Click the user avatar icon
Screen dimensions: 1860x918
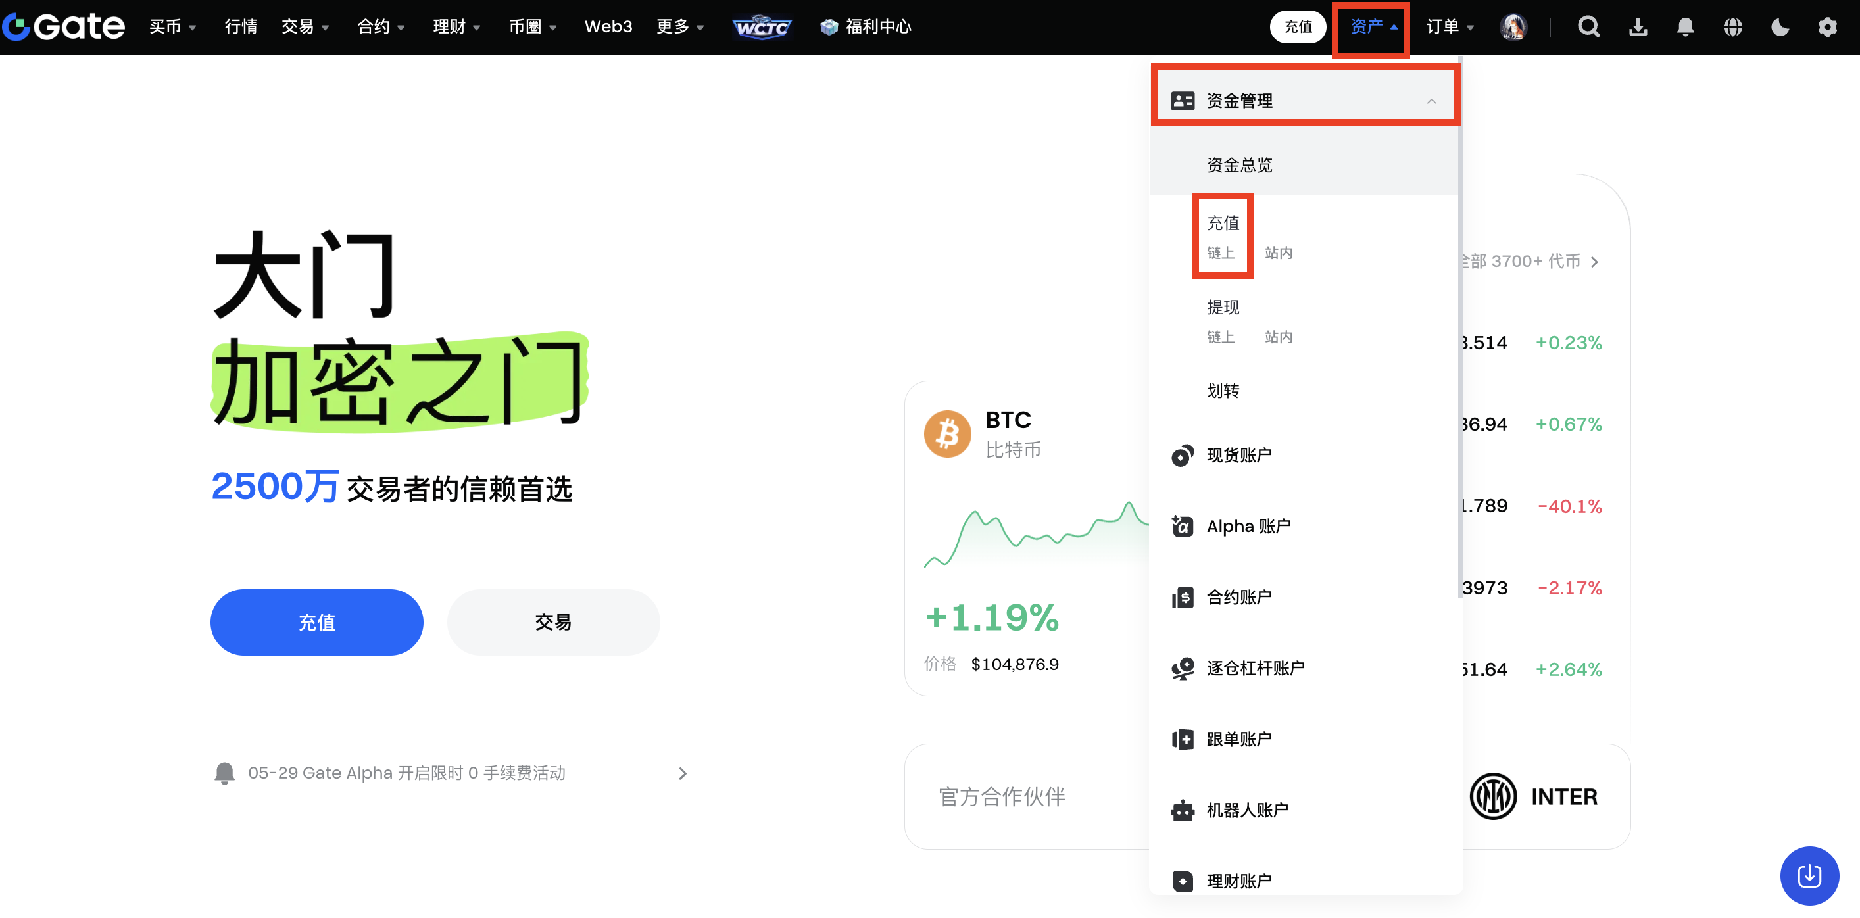[x=1513, y=28]
